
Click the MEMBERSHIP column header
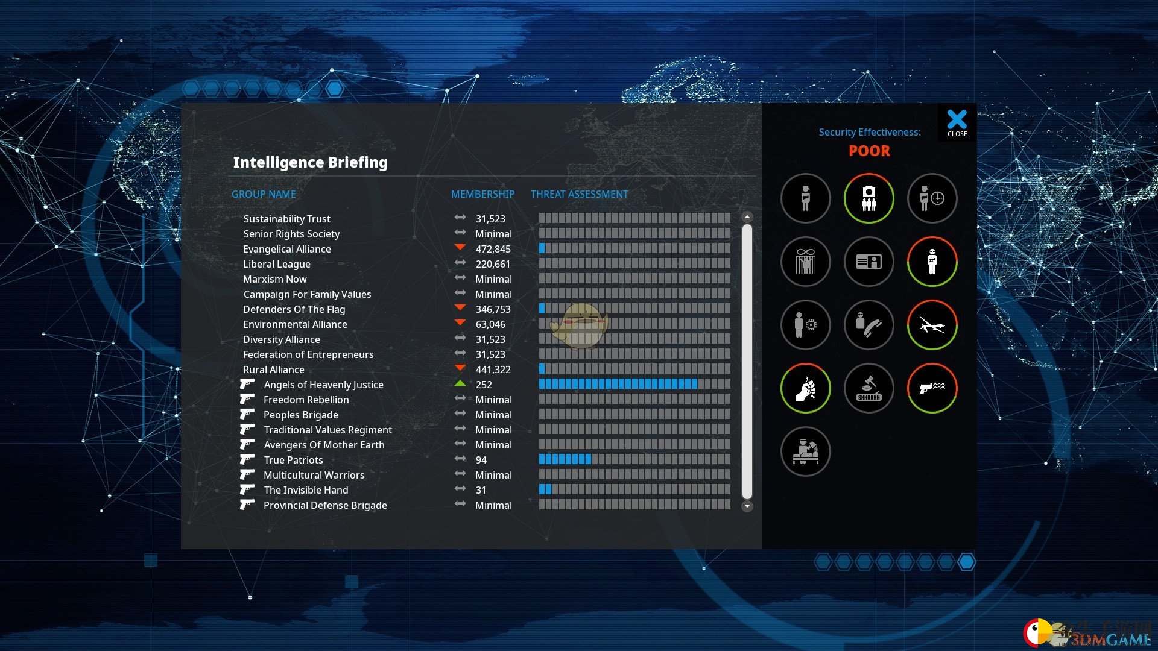click(x=482, y=194)
